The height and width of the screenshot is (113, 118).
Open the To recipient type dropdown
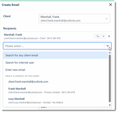[100, 36]
